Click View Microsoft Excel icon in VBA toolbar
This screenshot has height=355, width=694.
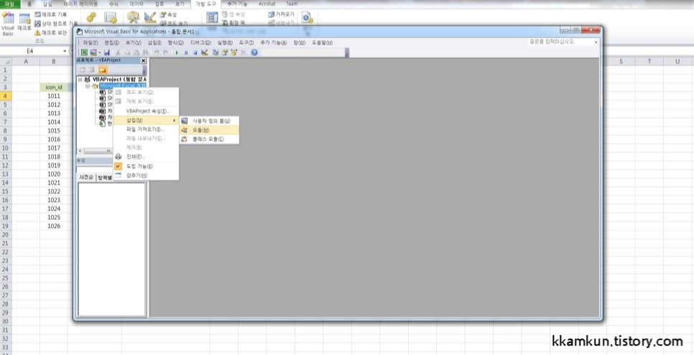point(84,52)
